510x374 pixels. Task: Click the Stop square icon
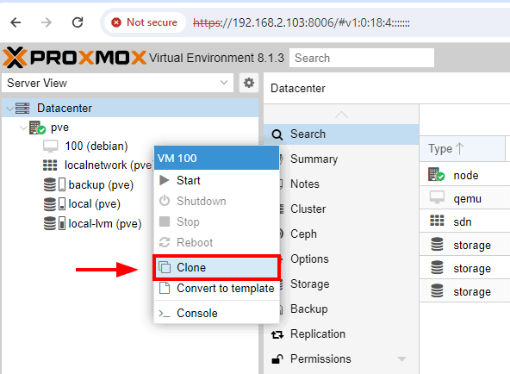tap(165, 221)
